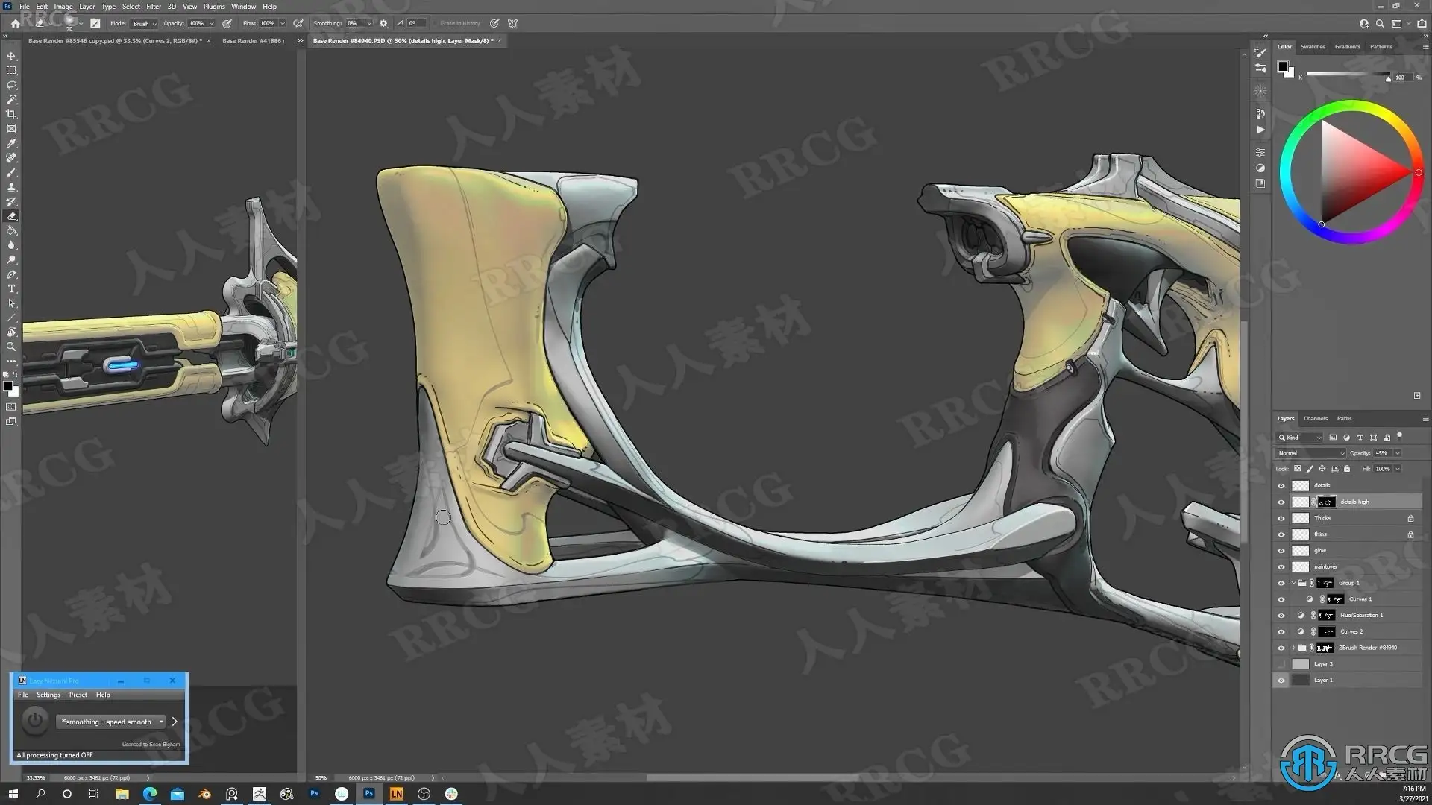Open Lazy Nezumi Settings menu
This screenshot has height=805, width=1432.
click(48, 695)
